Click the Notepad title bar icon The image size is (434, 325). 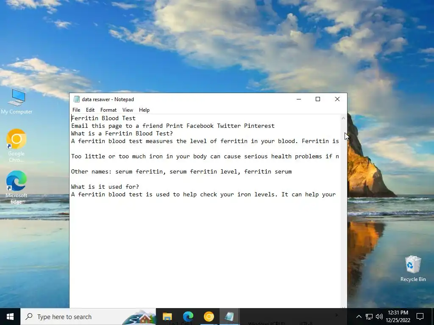pos(76,99)
